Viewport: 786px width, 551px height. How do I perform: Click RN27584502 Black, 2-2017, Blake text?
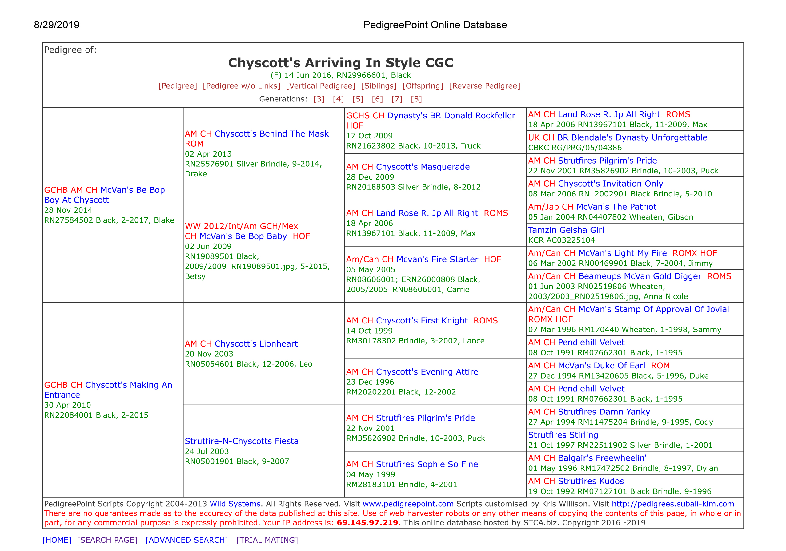(x=109, y=220)
